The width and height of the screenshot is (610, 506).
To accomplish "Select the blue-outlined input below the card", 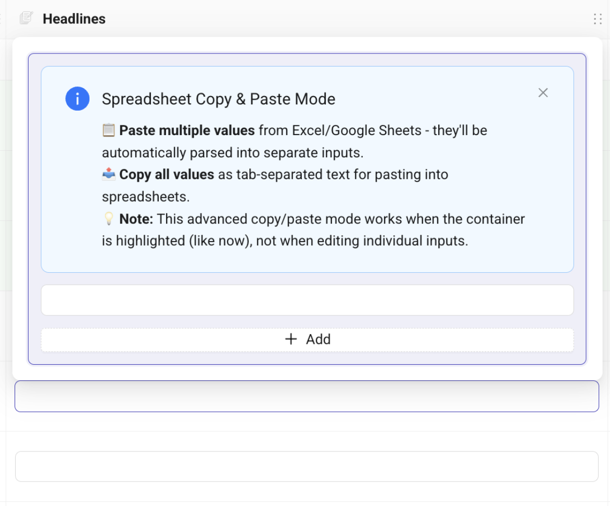I will tap(307, 396).
